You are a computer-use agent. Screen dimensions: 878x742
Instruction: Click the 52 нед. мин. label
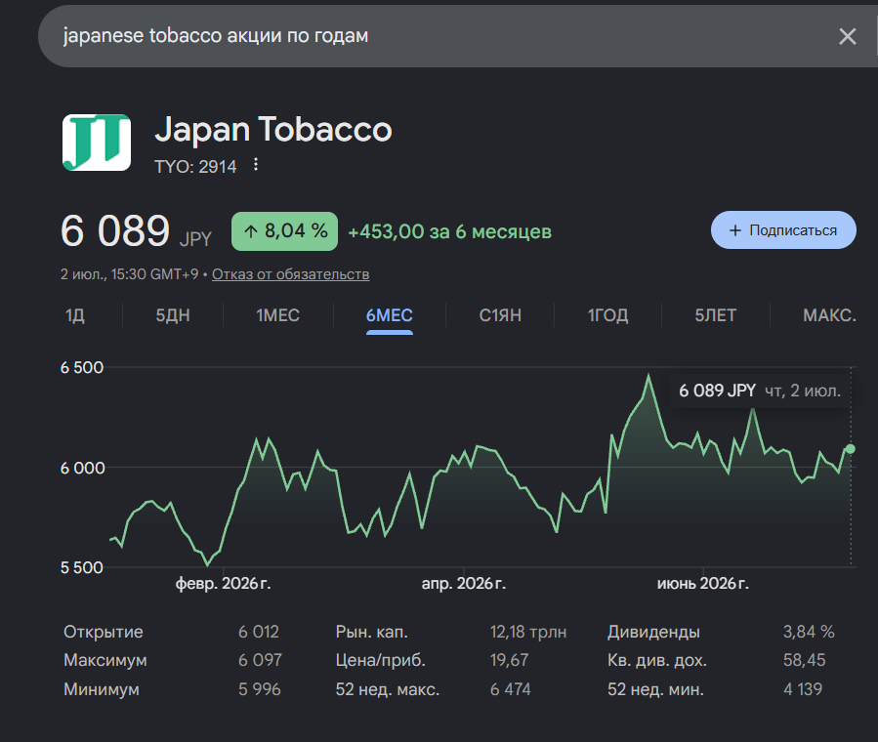tap(655, 689)
